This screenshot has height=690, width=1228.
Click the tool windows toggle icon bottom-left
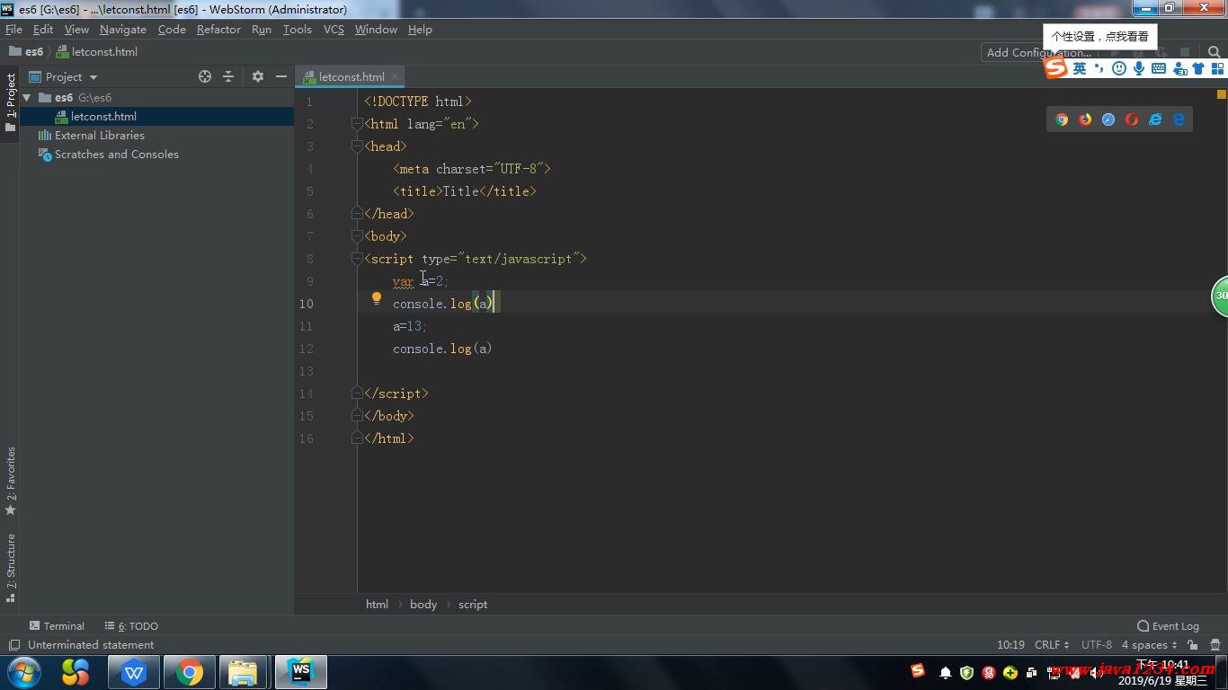pos(13,645)
